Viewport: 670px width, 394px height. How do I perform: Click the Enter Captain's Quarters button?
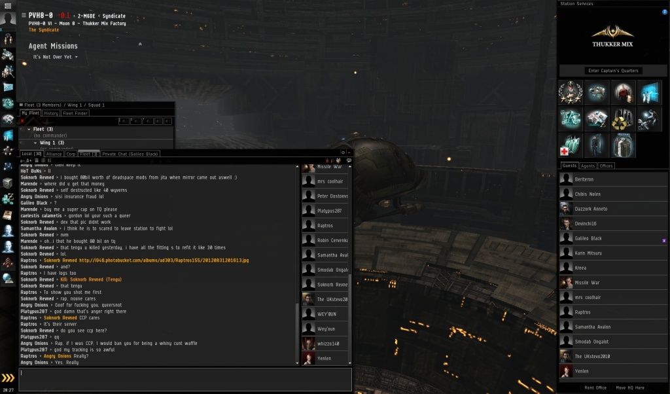613,71
